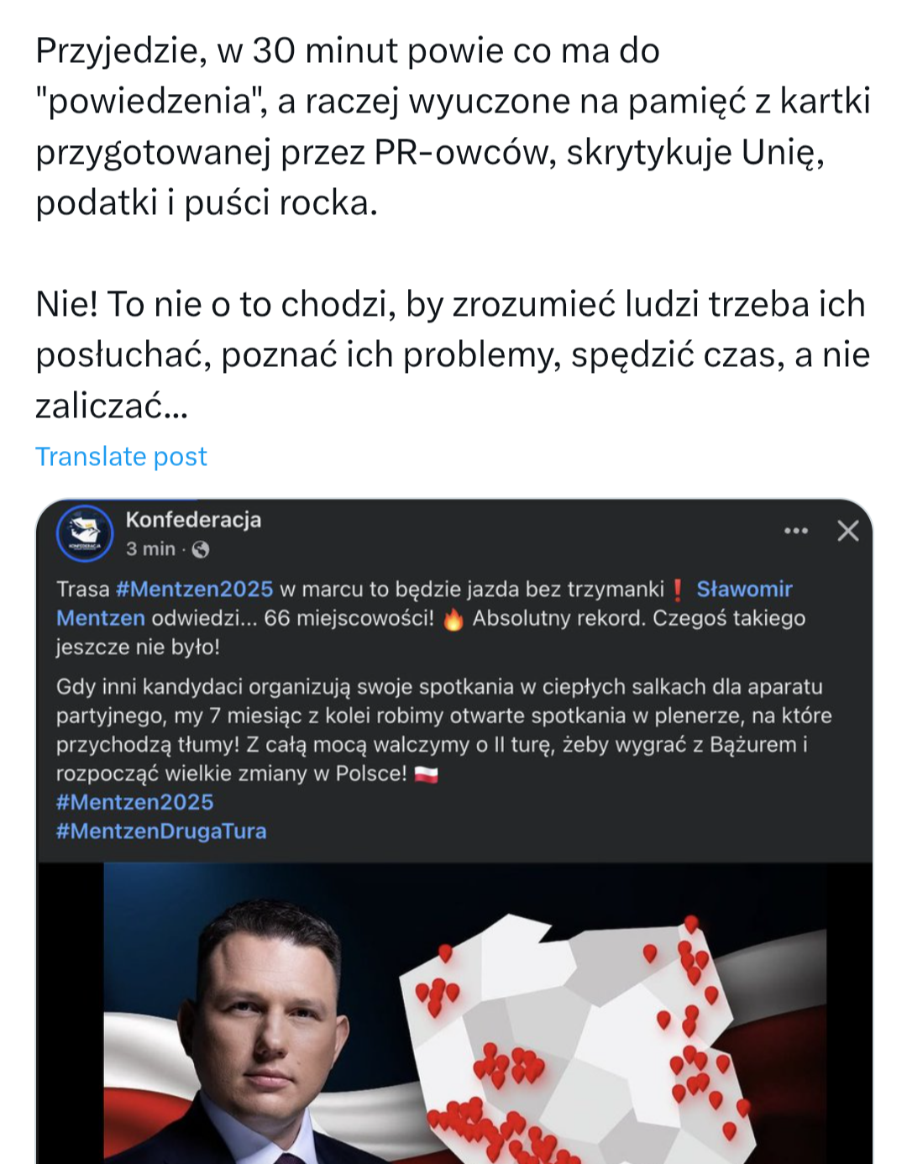Click the standalone #Mentzen2025 hashtag line
The width and height of the screenshot is (907, 1164).
[134, 803]
